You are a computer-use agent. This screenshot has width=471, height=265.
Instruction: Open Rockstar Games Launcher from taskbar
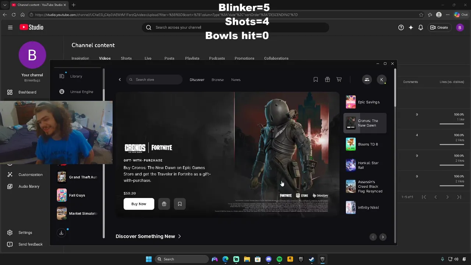coord(290,259)
